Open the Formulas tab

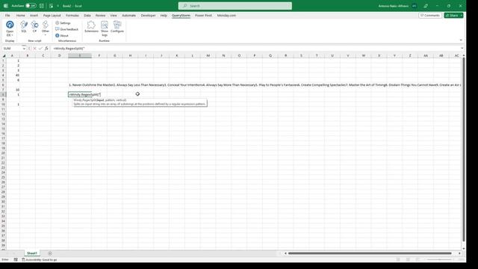tap(72, 15)
